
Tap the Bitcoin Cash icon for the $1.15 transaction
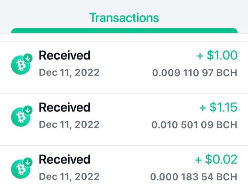point(21,117)
